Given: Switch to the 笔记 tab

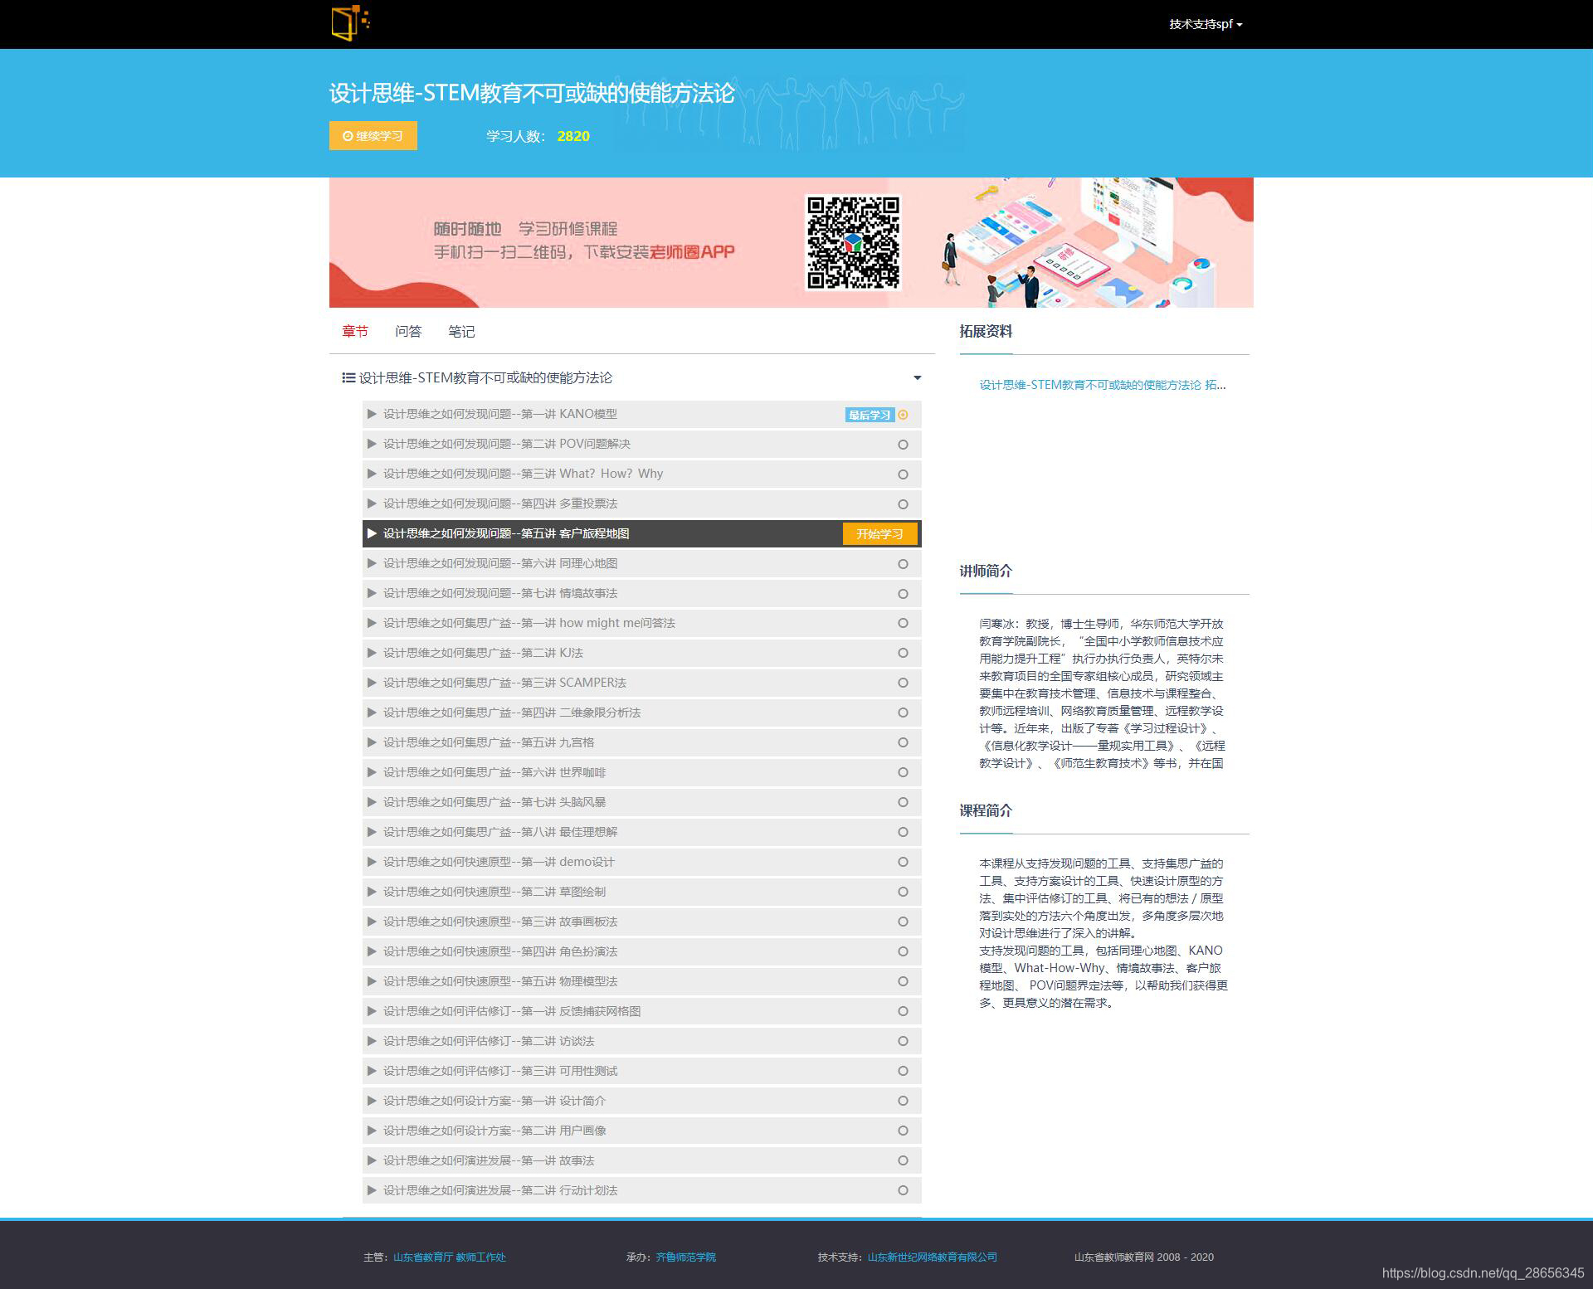Looking at the screenshot, I should (x=461, y=332).
